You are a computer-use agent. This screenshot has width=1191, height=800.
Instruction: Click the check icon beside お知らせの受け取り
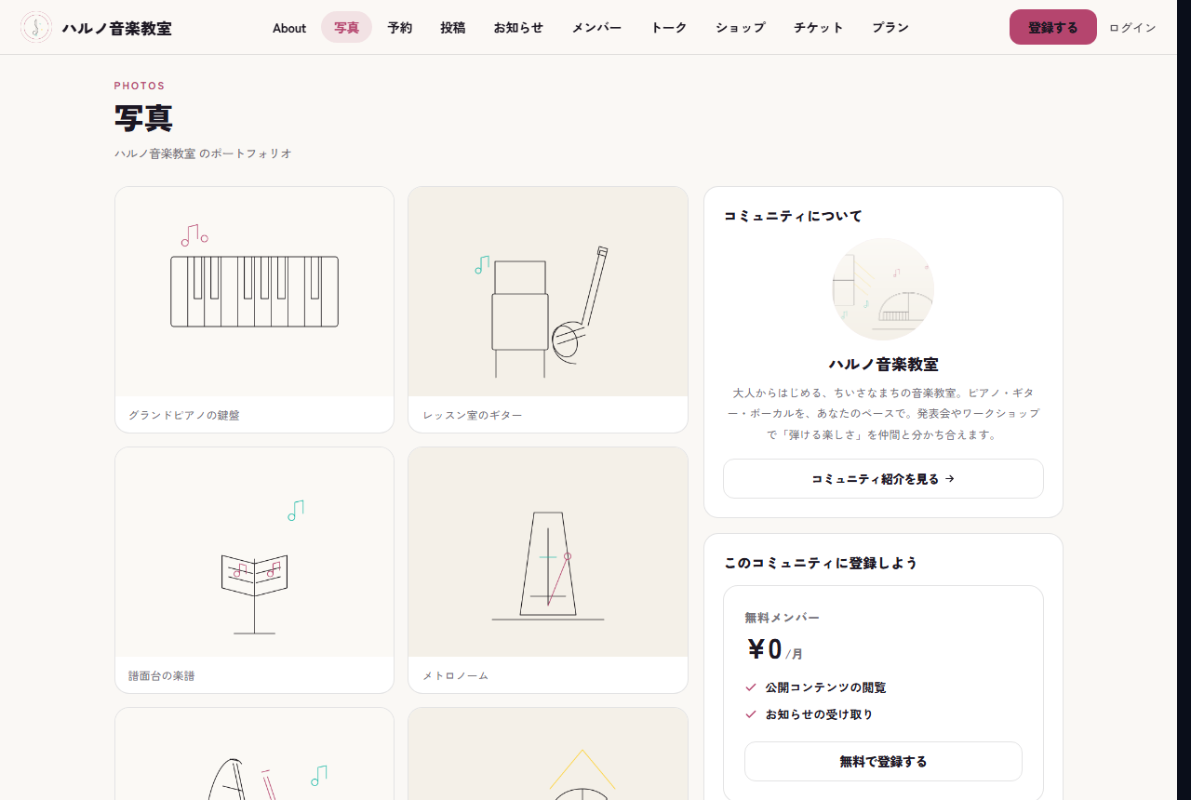click(751, 715)
